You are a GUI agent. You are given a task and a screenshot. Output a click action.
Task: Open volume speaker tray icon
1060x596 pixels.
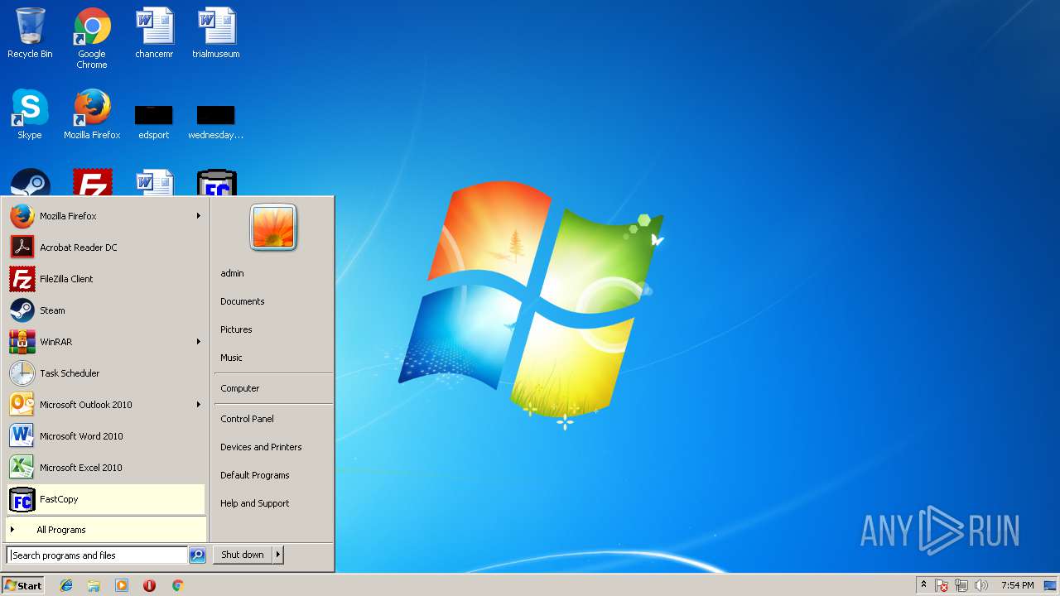click(x=981, y=585)
